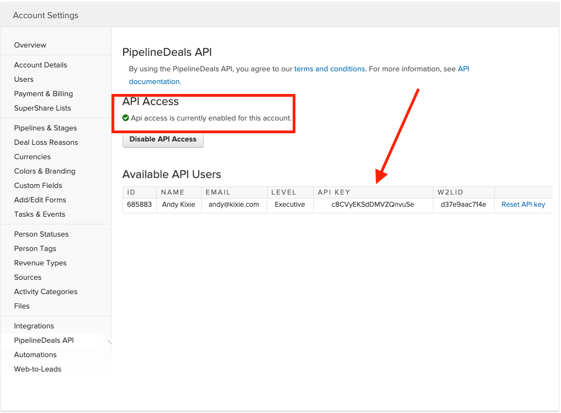Screen dimensions: 561x413
Task: Open Activity Categories
Action: (x=45, y=291)
